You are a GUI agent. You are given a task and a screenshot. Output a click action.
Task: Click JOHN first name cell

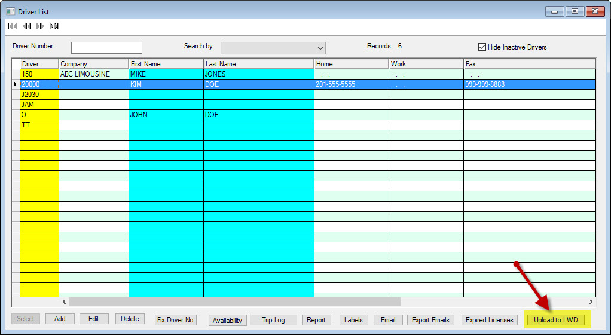[x=166, y=115]
